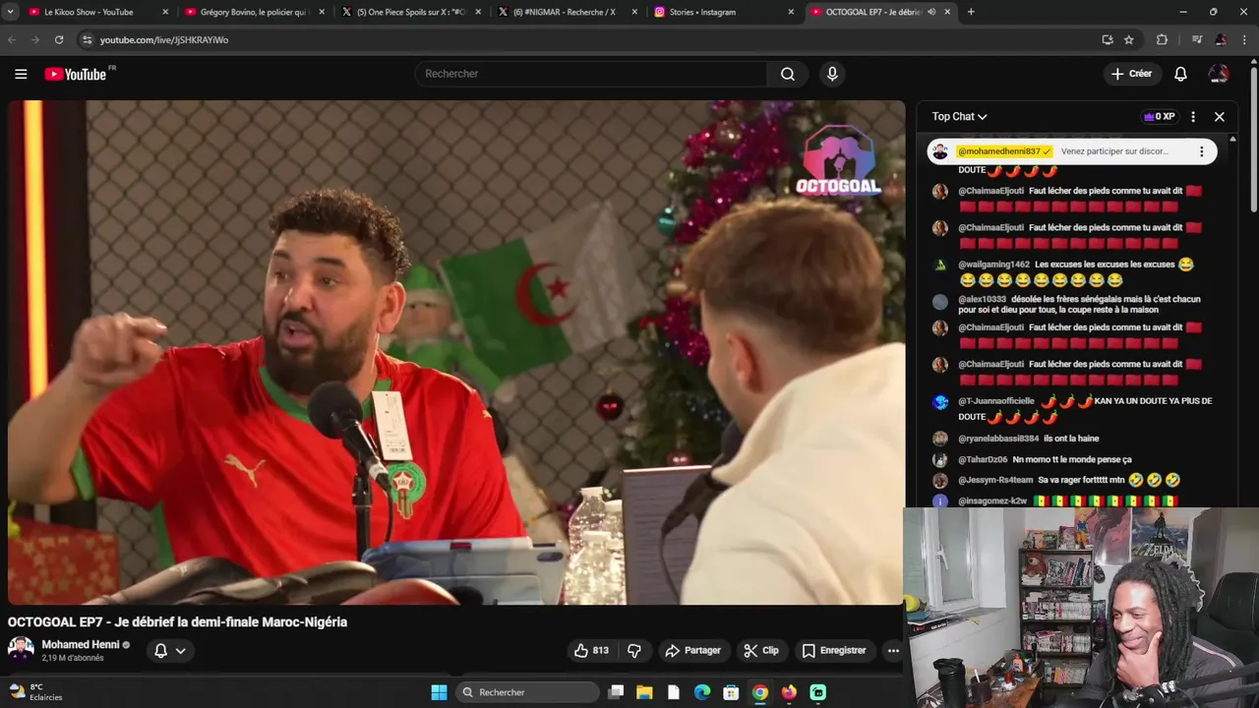This screenshot has height=708, width=1259.
Task: Open Mohamed Henni channel avatar under video
Action: pos(21,649)
